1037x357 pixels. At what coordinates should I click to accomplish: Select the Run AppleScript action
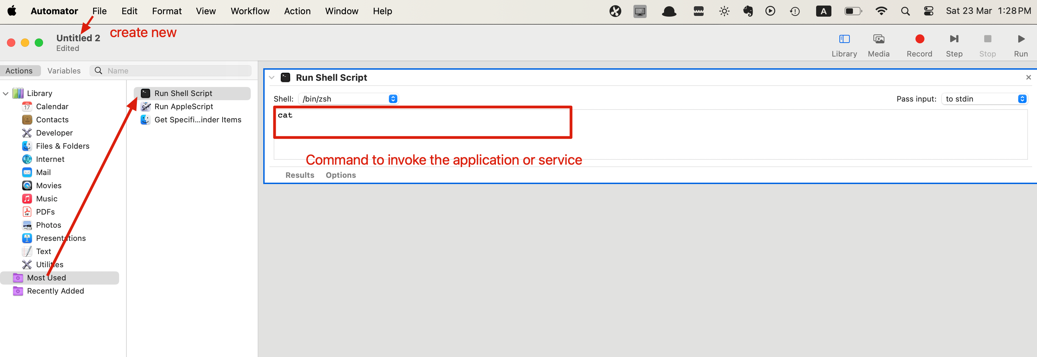184,106
